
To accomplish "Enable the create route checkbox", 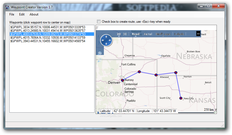I will [x=99, y=22].
